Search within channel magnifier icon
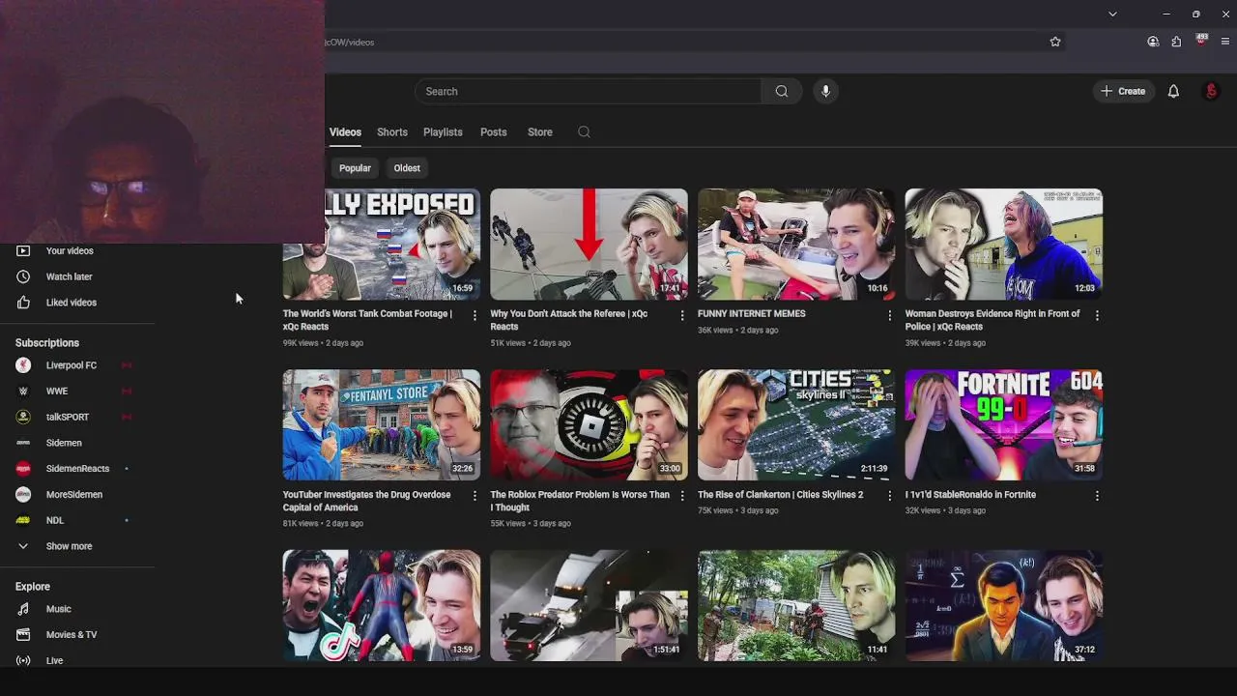Screen dimensions: 1237x696 pos(584,132)
